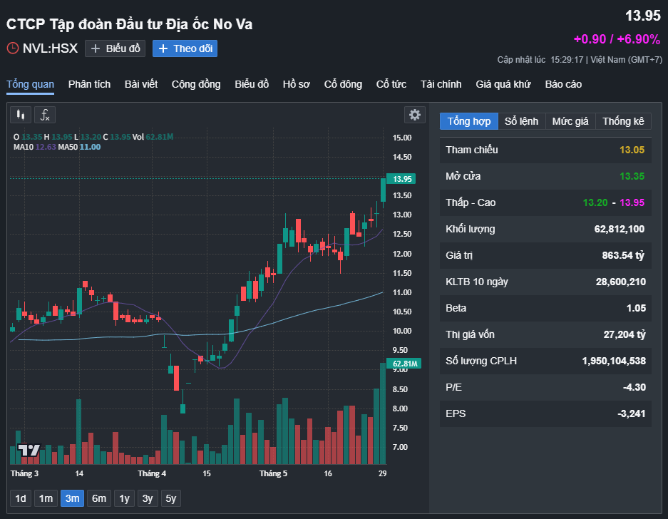The image size is (668, 519).
Task: Open the Tài chính tab
Action: [x=441, y=84]
